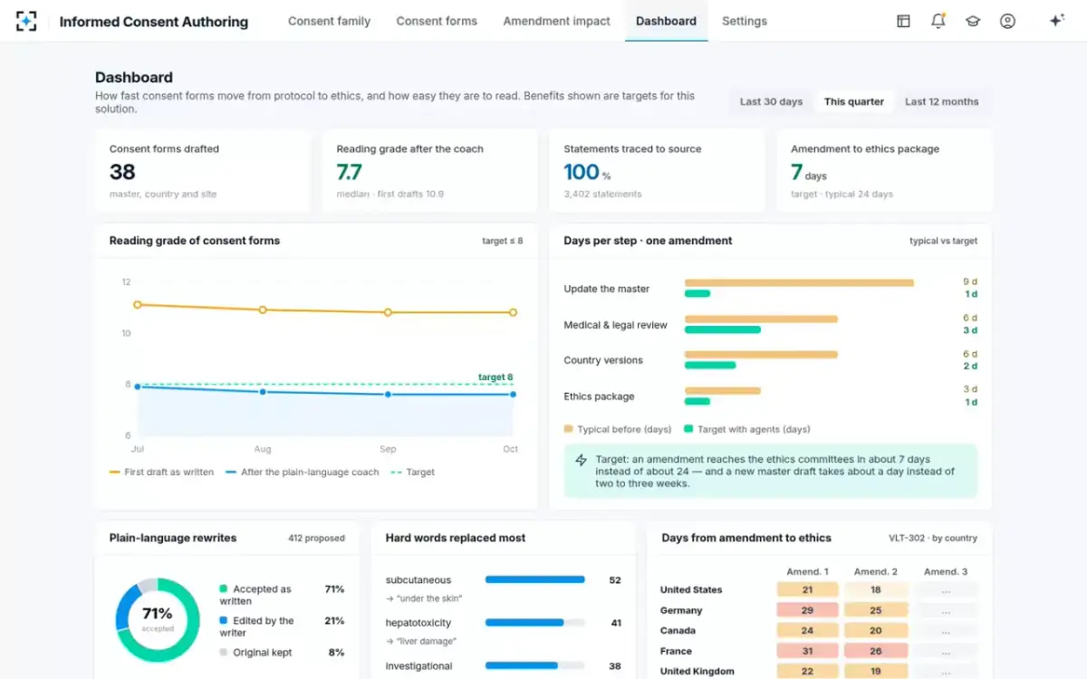Open the user profile icon
Viewport: 1087px width, 679px height.
[1007, 21]
